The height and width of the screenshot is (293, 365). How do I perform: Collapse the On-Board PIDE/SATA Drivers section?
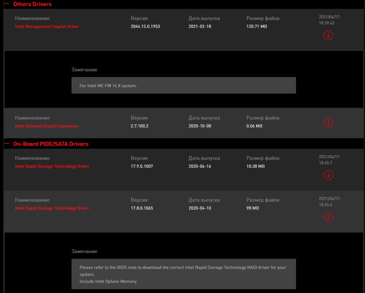7,144
